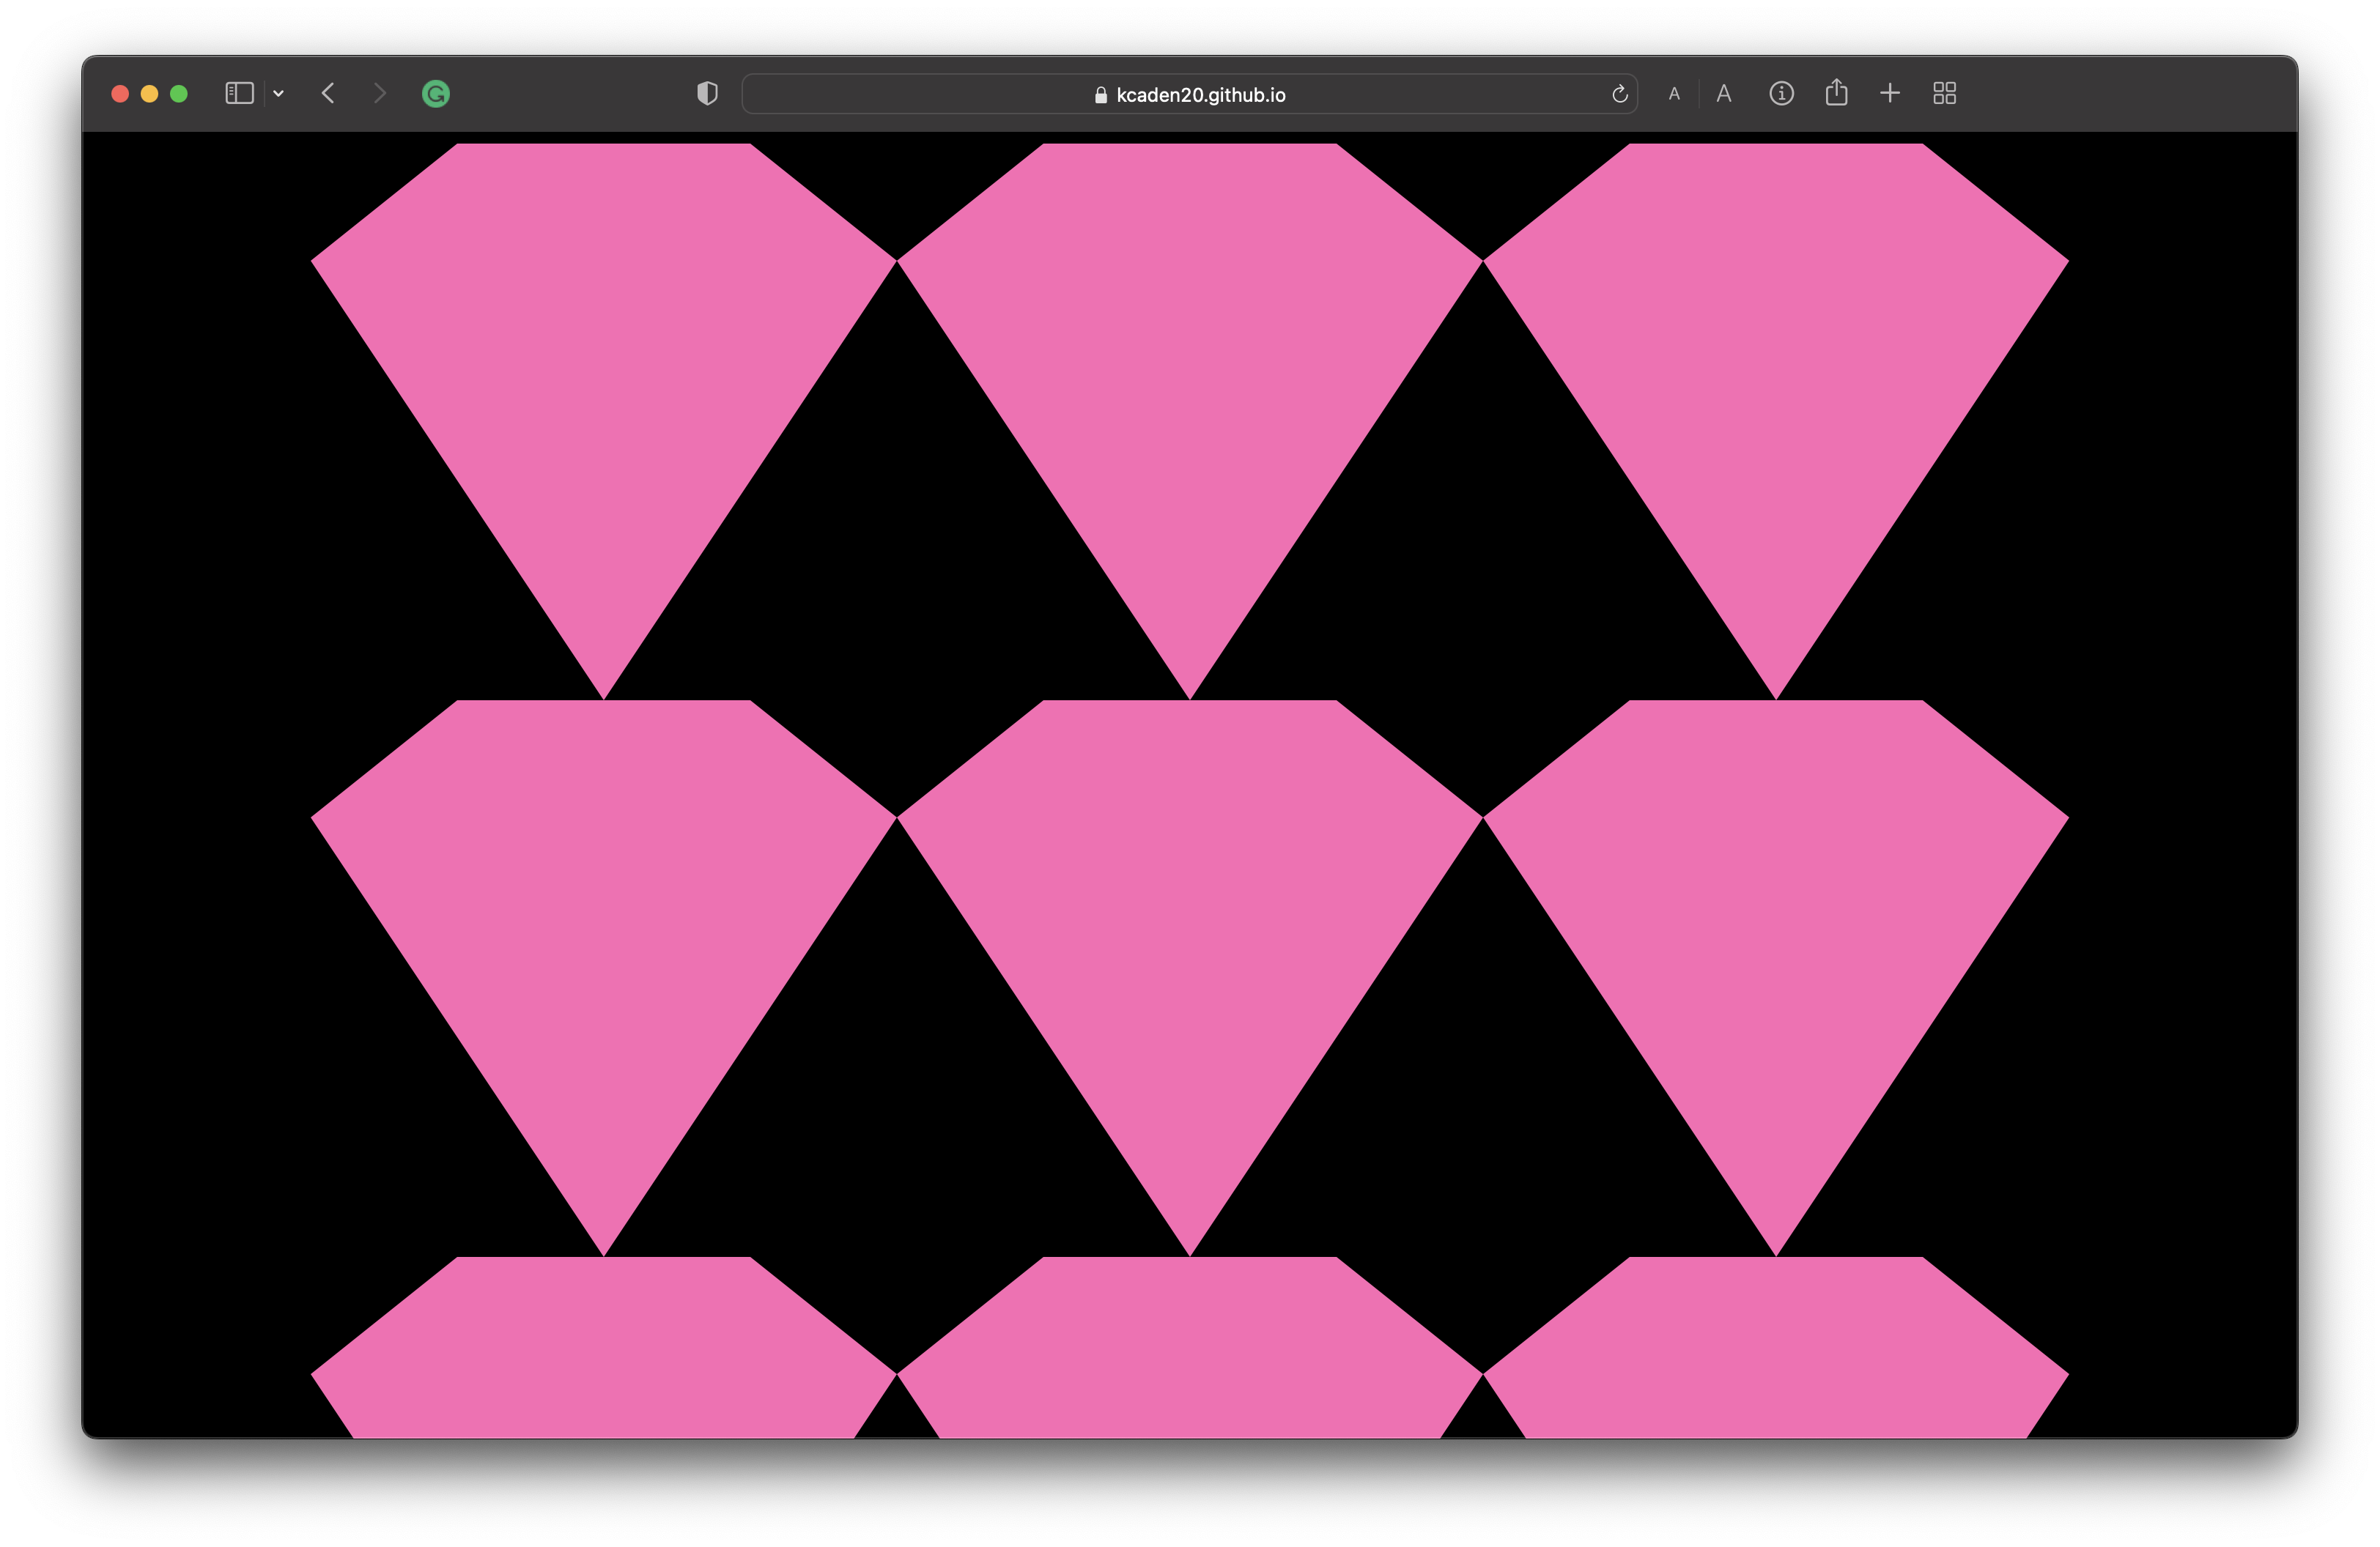Go forward to the next page
Viewport: 2380px width, 1547px height.
coord(379,94)
